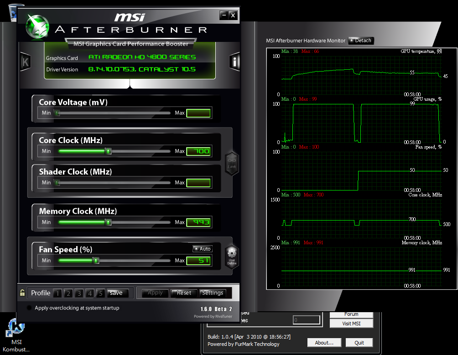The width and height of the screenshot is (458, 355).
Task: Click the Fan Speed value field showing 51
Action: (198, 261)
